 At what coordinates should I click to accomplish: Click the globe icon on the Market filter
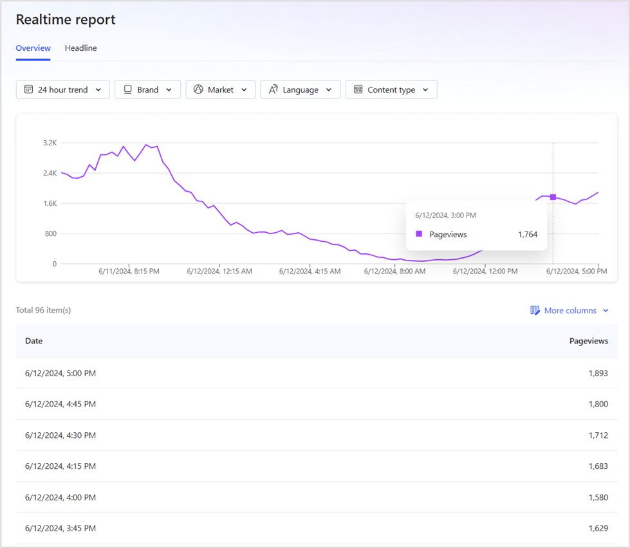[x=199, y=89]
